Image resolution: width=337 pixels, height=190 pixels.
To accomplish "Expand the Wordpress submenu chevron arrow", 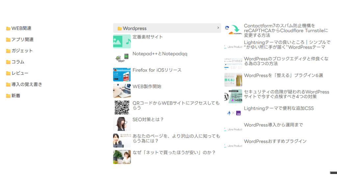I will point(218,28).
